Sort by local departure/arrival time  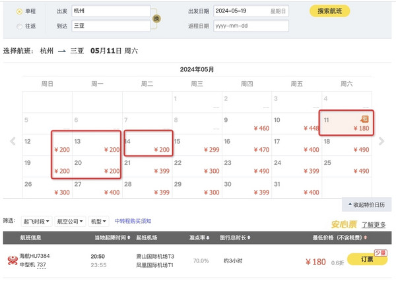tap(112, 237)
